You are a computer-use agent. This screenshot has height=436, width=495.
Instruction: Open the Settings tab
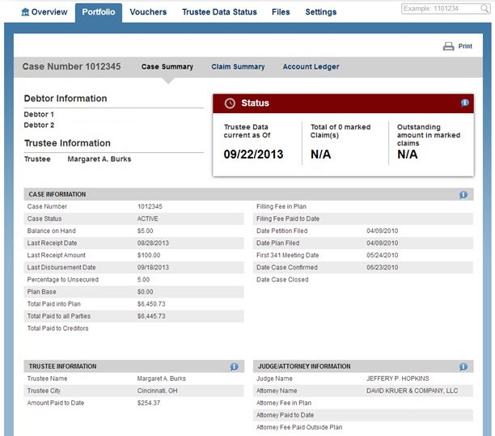tap(321, 12)
